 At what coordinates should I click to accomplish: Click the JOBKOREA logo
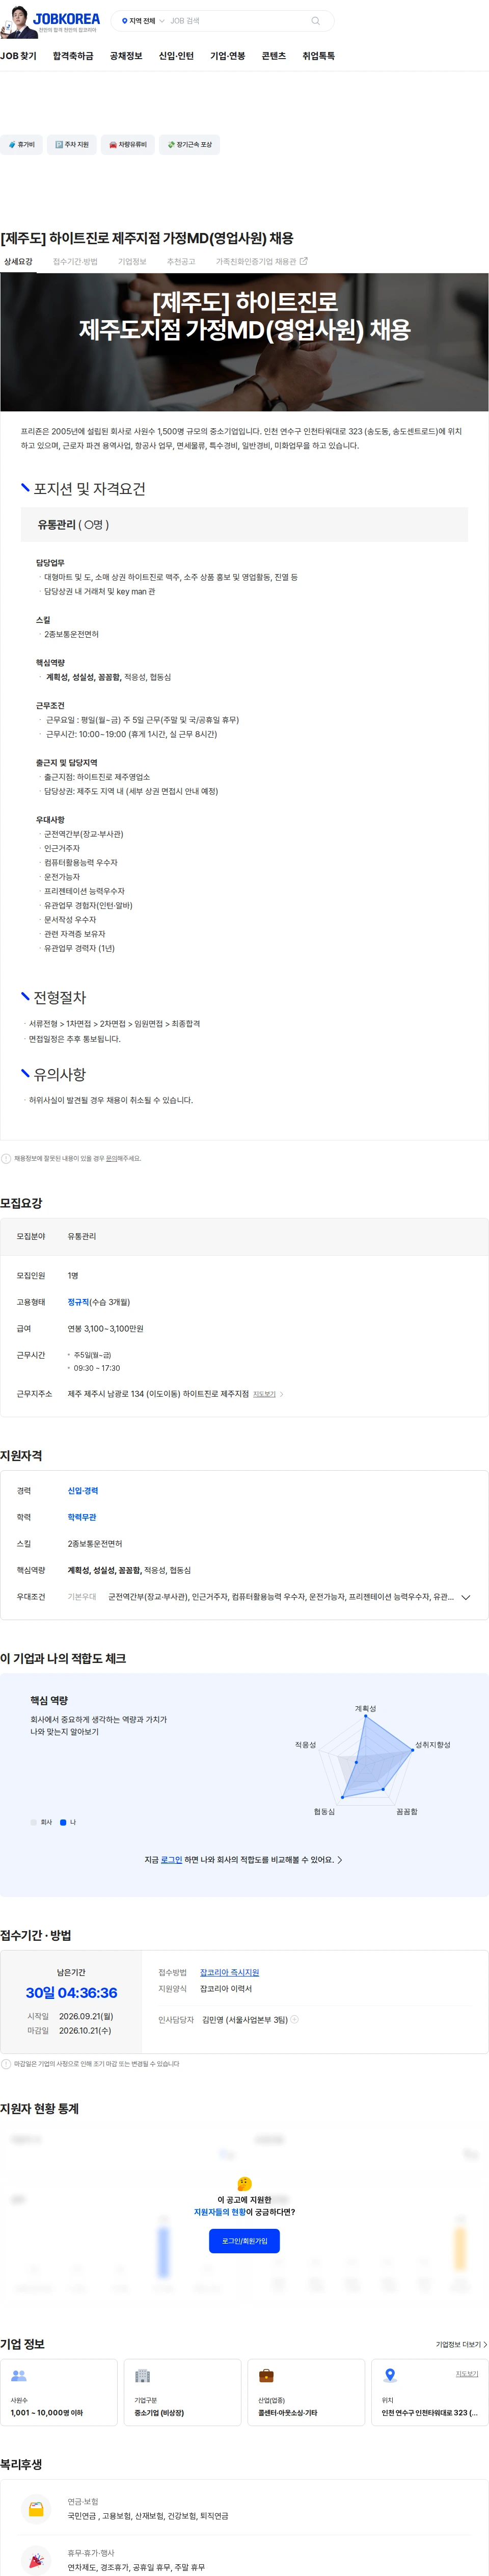66,19
